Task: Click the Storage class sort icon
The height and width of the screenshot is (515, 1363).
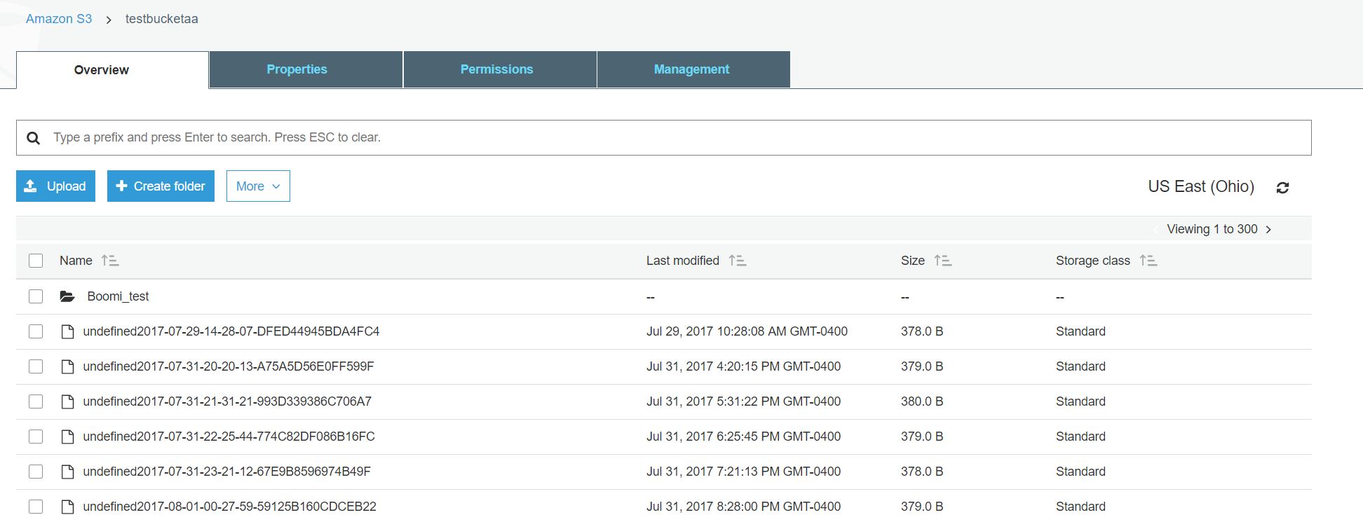Action: (1148, 261)
